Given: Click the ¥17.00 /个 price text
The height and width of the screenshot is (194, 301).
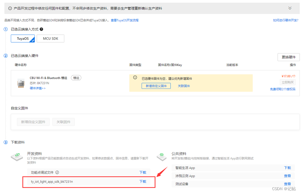Looking at the screenshot, I should pos(288,76).
